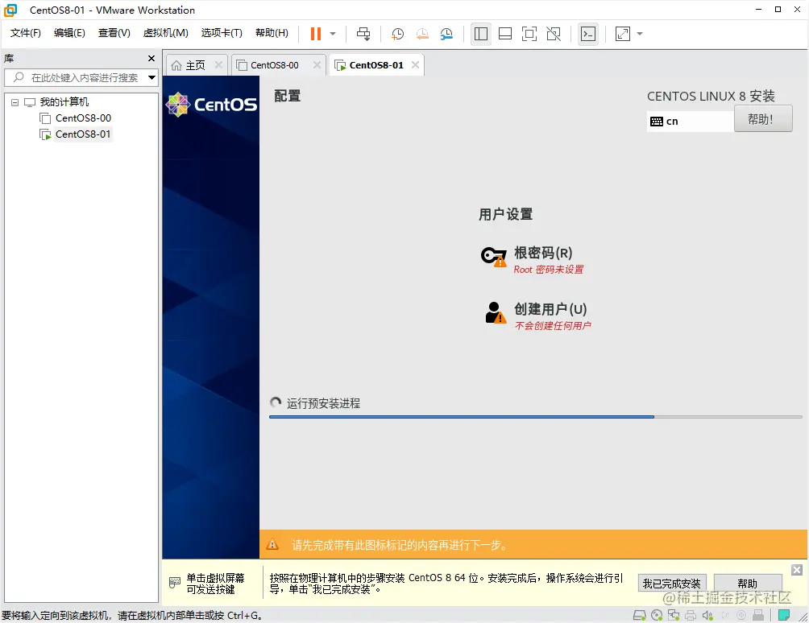Take a snapshot of the virtual machine
809x623 pixels.
396,34
